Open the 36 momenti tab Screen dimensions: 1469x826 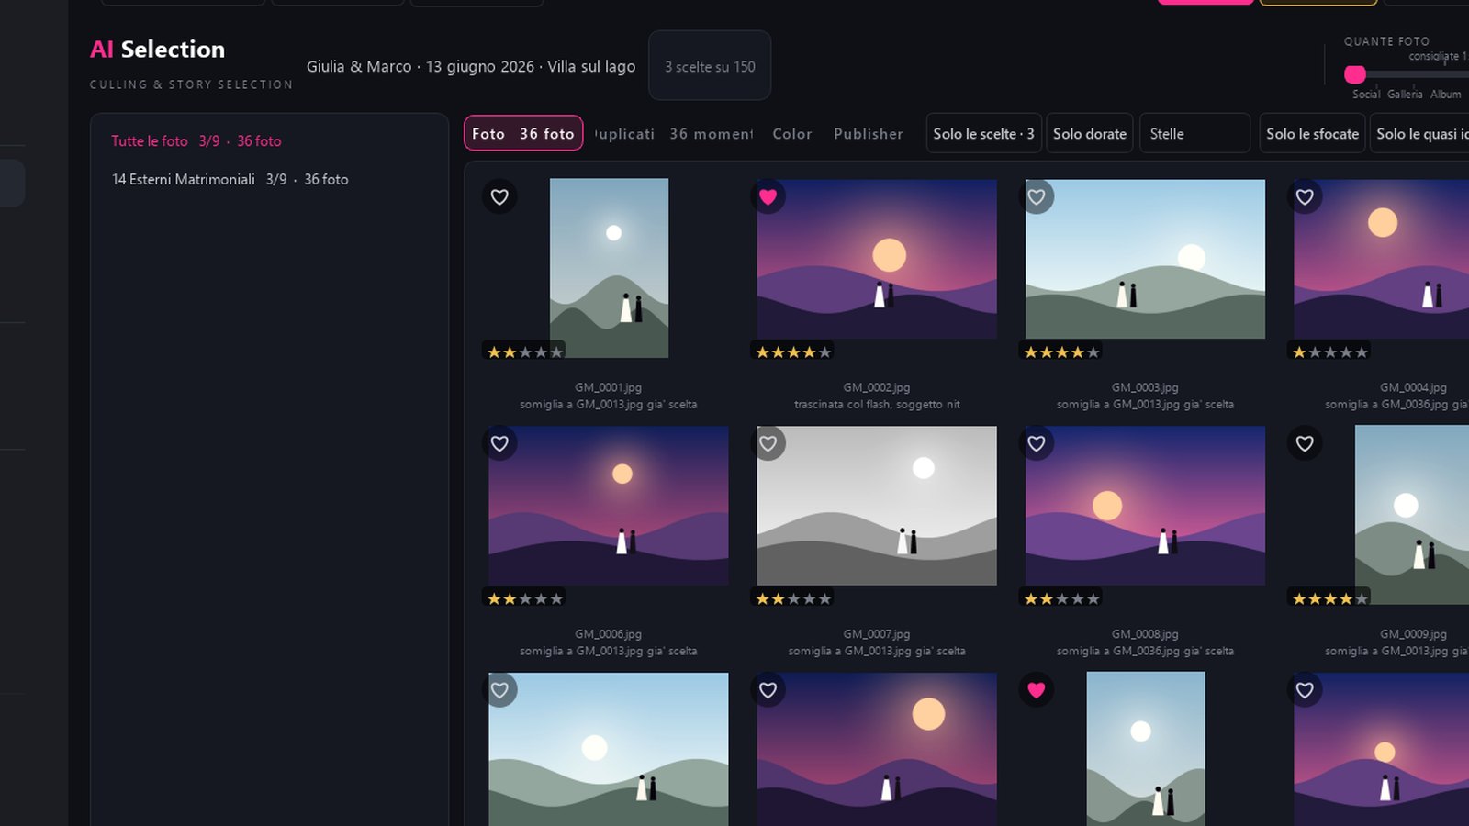(x=712, y=134)
